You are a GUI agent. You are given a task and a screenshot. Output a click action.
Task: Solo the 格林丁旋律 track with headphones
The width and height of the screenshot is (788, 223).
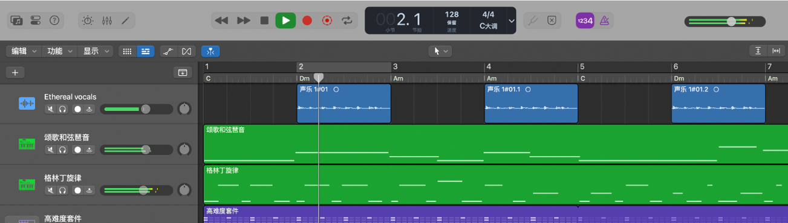[62, 190]
